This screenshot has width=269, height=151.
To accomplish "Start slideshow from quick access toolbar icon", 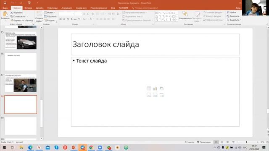I will coord(29,3).
